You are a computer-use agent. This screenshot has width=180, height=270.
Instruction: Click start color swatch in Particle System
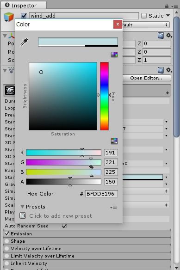pyautogui.click(x=143, y=177)
